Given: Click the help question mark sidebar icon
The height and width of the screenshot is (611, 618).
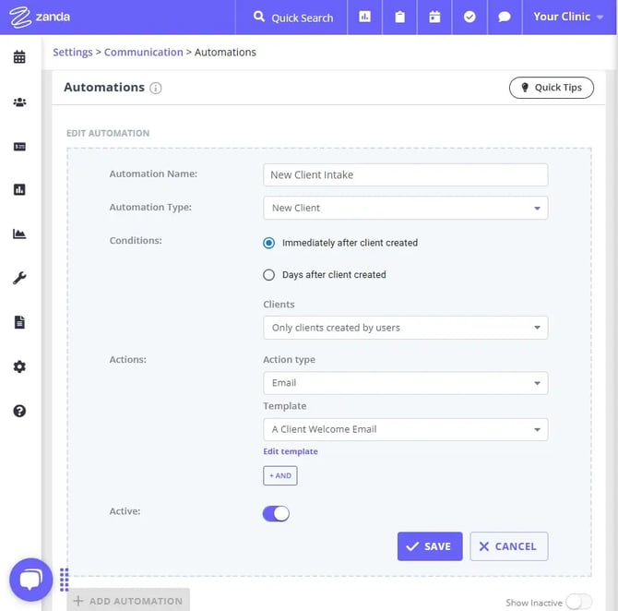Looking at the screenshot, I should [19, 411].
